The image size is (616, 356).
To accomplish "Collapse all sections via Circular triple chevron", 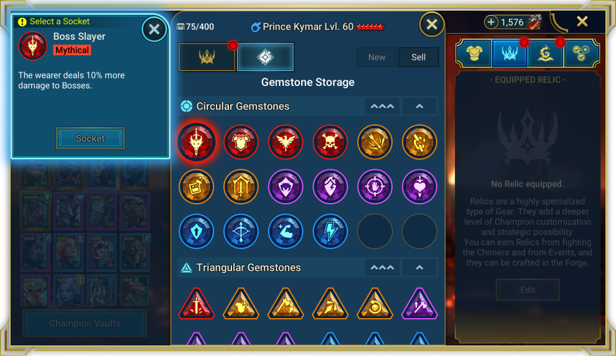I will coord(382,106).
